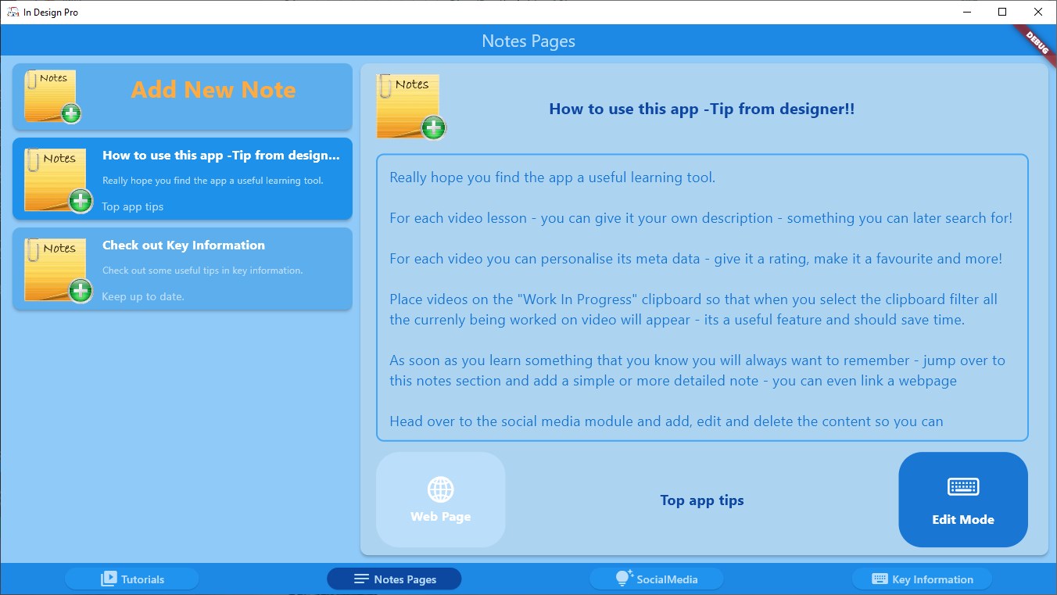This screenshot has width=1057, height=595.
Task: Click the sticky note icon on Add New Note
Action: (50, 95)
